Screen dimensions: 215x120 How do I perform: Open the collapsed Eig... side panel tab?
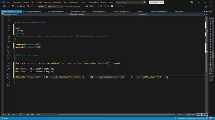coord(211,73)
